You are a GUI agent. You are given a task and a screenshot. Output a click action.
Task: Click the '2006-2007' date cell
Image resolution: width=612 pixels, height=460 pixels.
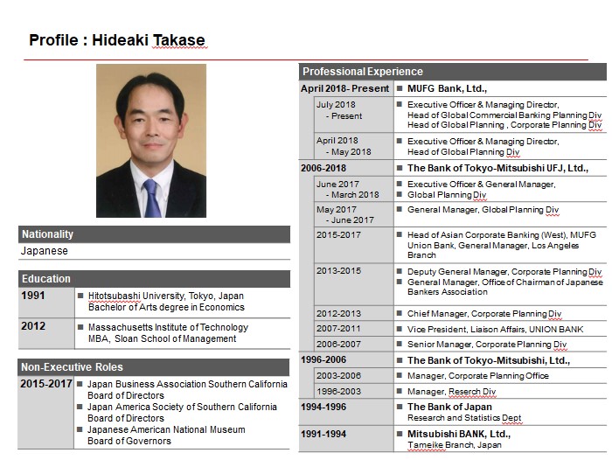353,345
